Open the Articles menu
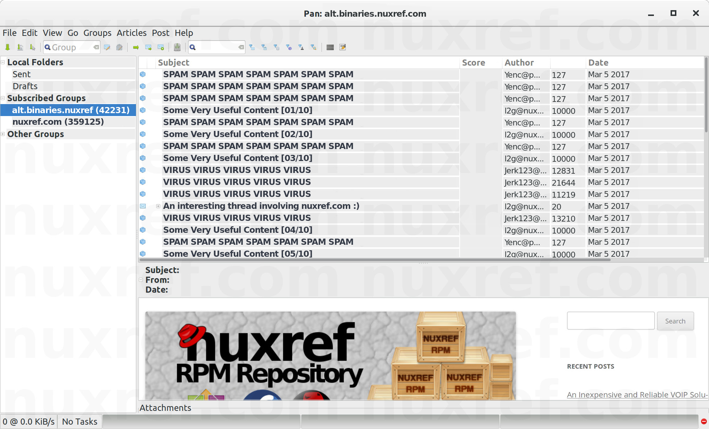 pos(132,33)
